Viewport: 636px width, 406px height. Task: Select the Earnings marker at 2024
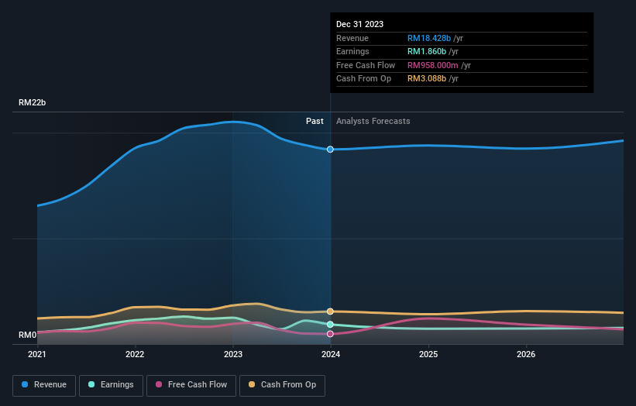(330, 324)
